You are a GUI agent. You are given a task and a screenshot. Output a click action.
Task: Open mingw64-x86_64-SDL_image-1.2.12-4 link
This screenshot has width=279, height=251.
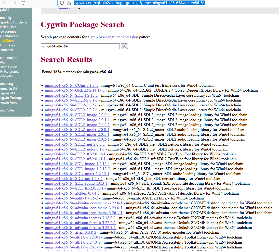coord(77,164)
